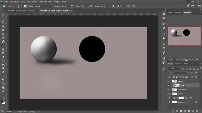
Task: Hide Color Fill 1 visibility eye
Action: [x=169, y=98]
